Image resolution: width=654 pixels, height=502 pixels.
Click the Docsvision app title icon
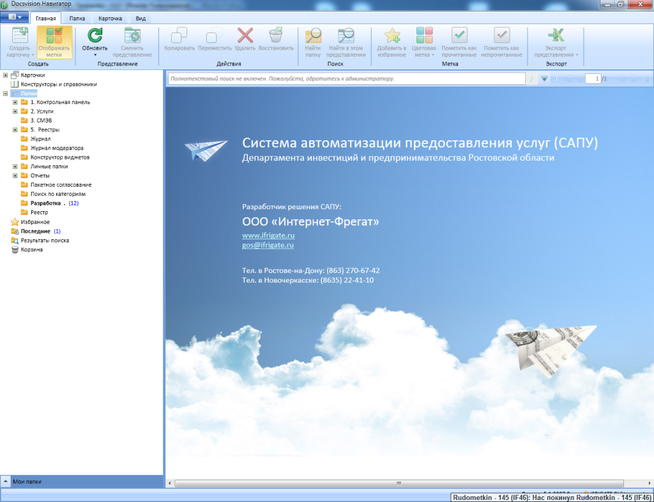(4, 4)
